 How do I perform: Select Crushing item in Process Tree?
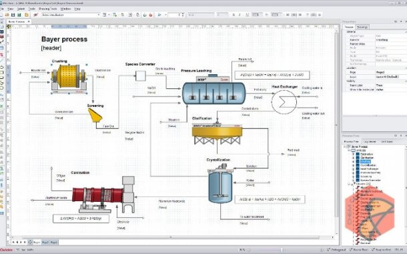[x=366, y=162]
